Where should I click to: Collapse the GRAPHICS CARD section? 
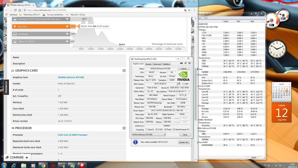pos(124,71)
